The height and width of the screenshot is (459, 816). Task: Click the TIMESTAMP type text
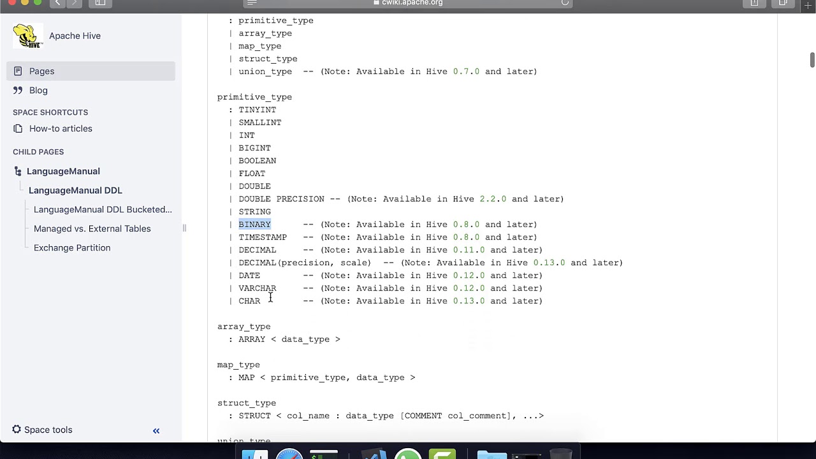tap(263, 237)
